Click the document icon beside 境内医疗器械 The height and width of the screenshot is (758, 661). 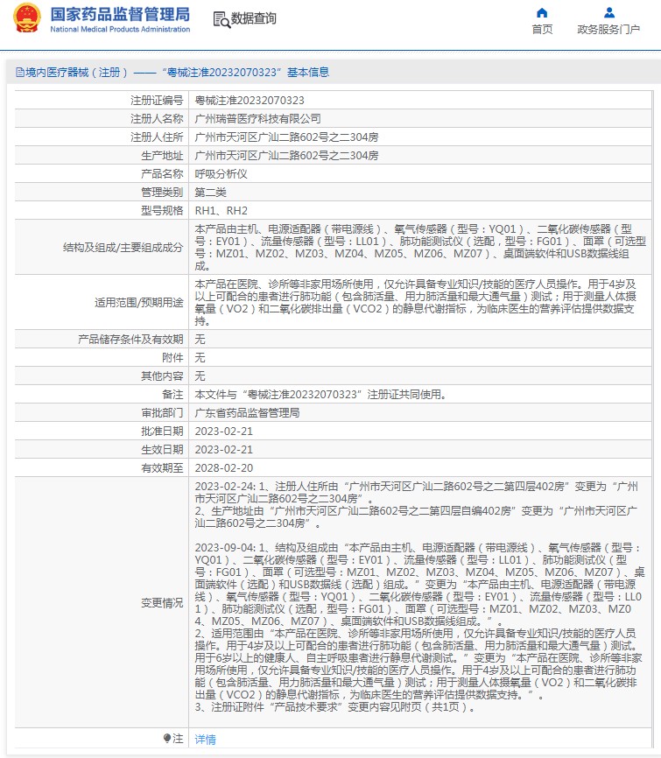[18, 73]
